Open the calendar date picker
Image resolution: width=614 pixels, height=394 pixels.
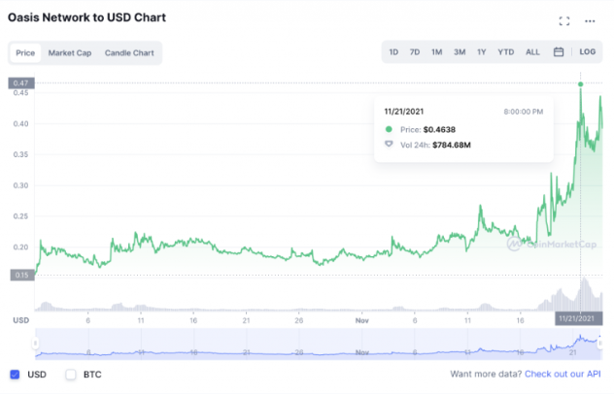click(x=559, y=51)
